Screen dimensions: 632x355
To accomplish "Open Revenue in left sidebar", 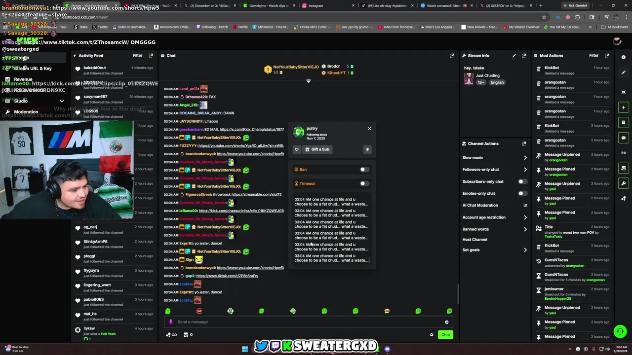I will 23,79.
